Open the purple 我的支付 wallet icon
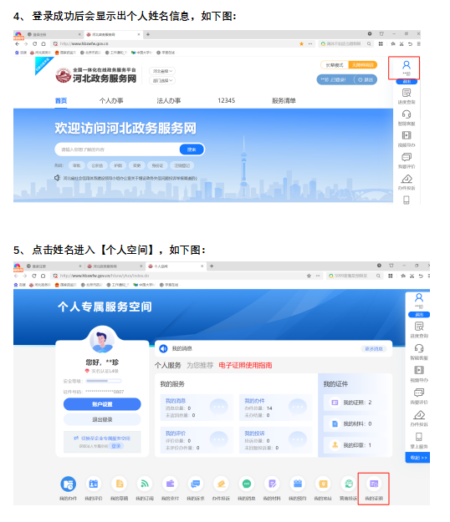 (x=170, y=484)
